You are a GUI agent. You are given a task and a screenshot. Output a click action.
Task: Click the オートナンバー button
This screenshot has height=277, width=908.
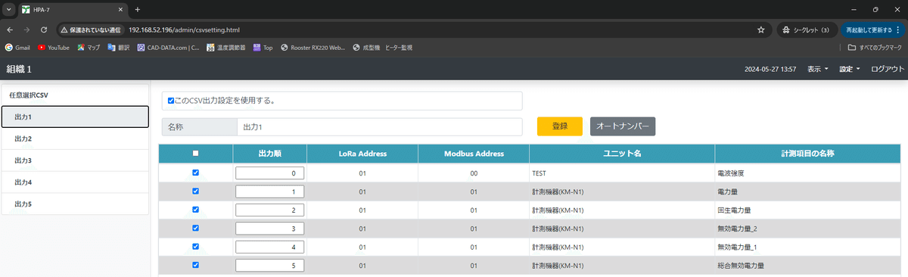623,126
